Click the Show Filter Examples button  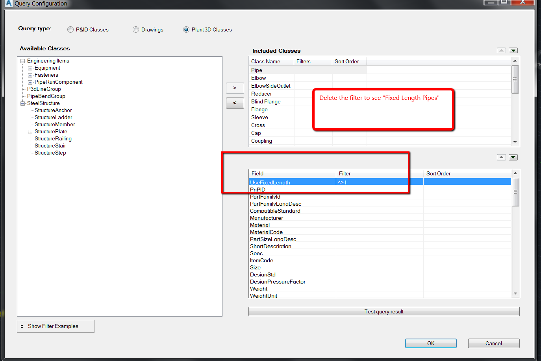coord(55,326)
